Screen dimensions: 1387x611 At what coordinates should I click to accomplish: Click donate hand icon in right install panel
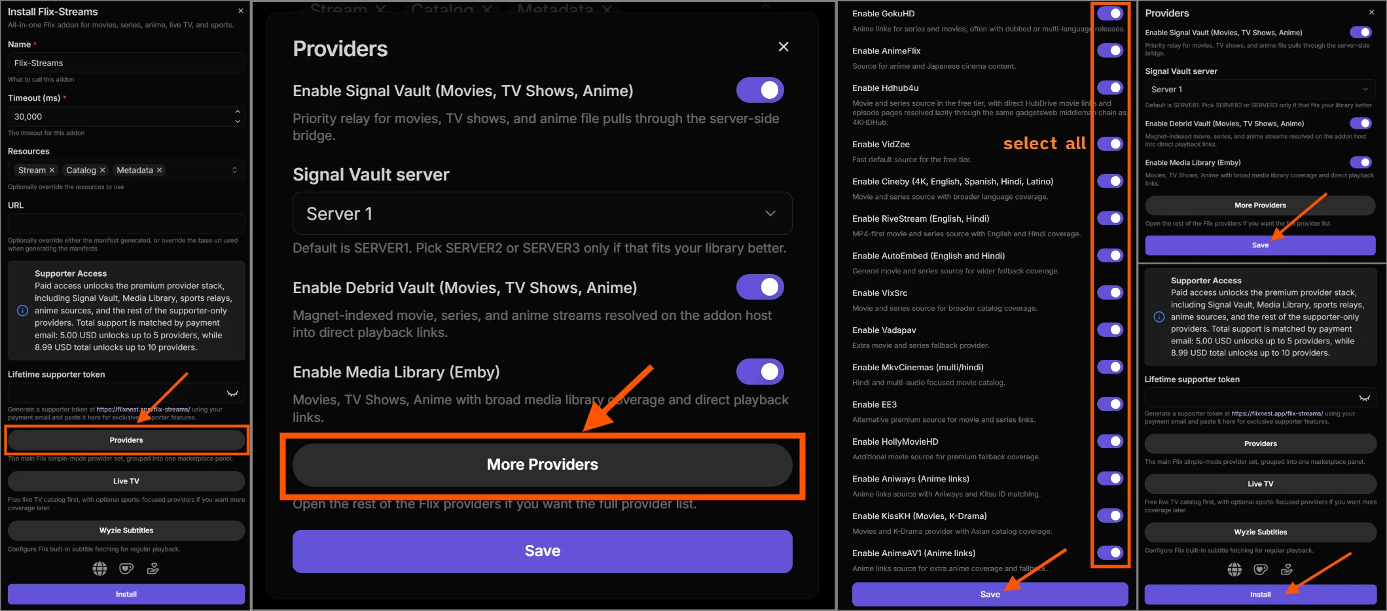pos(1287,570)
